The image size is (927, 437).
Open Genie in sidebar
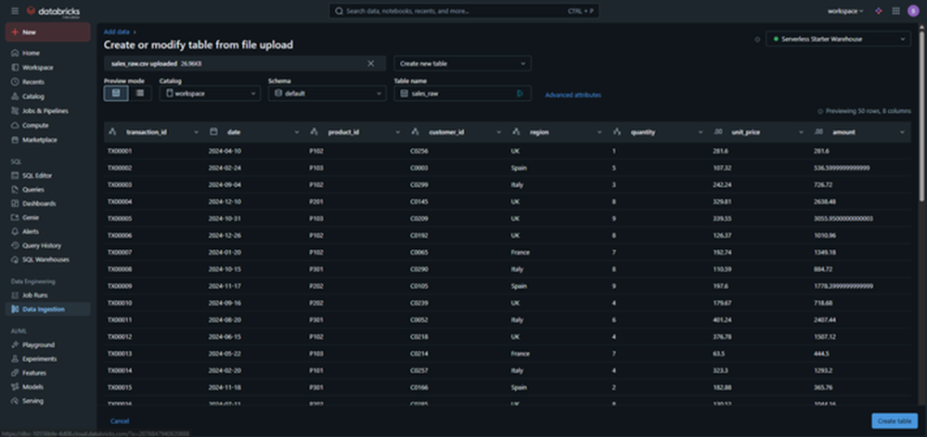[48, 218]
